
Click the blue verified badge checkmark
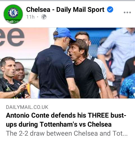(x=110, y=9)
